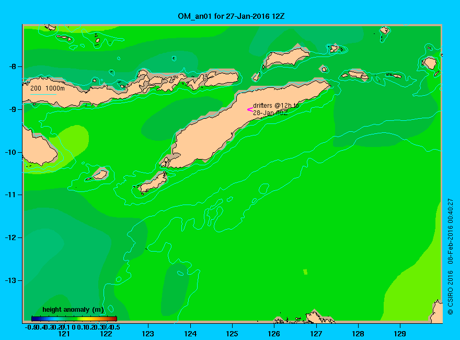Click longitude label 129 on x-axis
Viewport: 460px width, 340px height.
(x=400, y=334)
